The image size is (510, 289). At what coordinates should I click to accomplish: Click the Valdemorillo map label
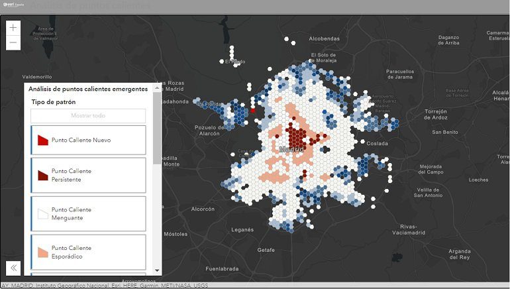[37, 77]
